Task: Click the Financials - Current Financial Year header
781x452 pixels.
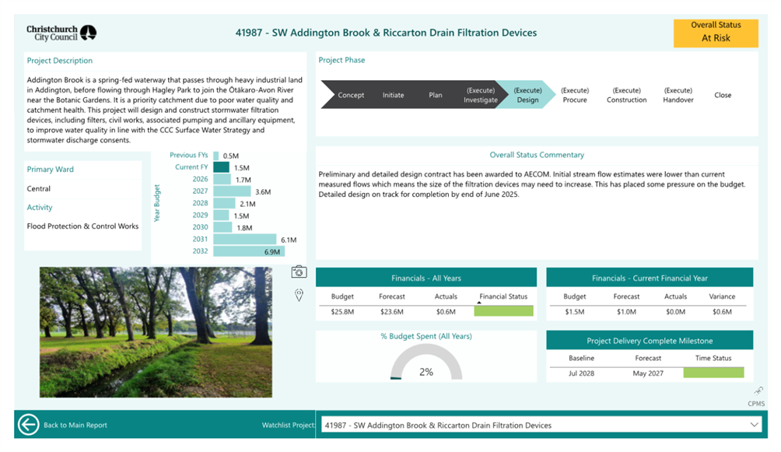Action: [650, 278]
